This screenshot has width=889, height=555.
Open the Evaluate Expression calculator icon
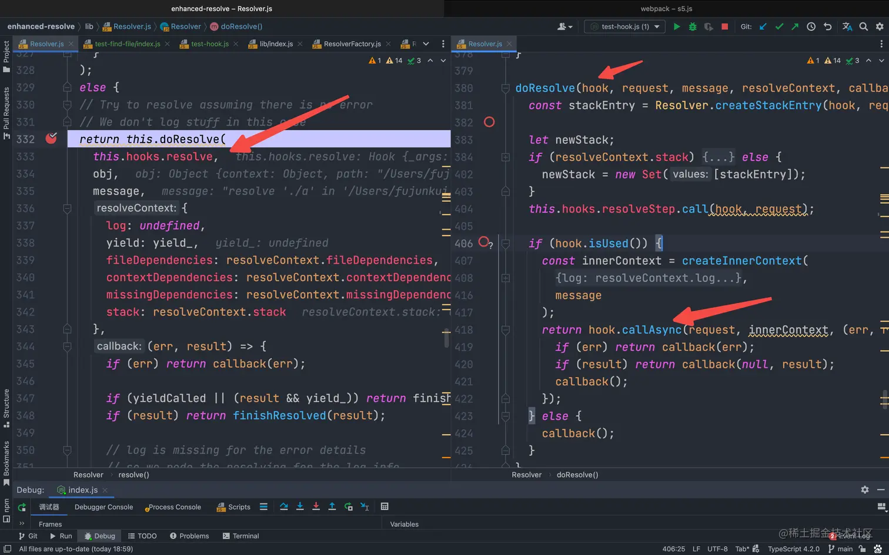tap(385, 507)
